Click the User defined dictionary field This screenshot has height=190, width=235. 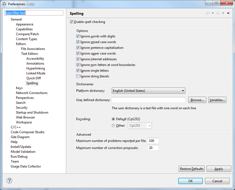tap(148, 100)
